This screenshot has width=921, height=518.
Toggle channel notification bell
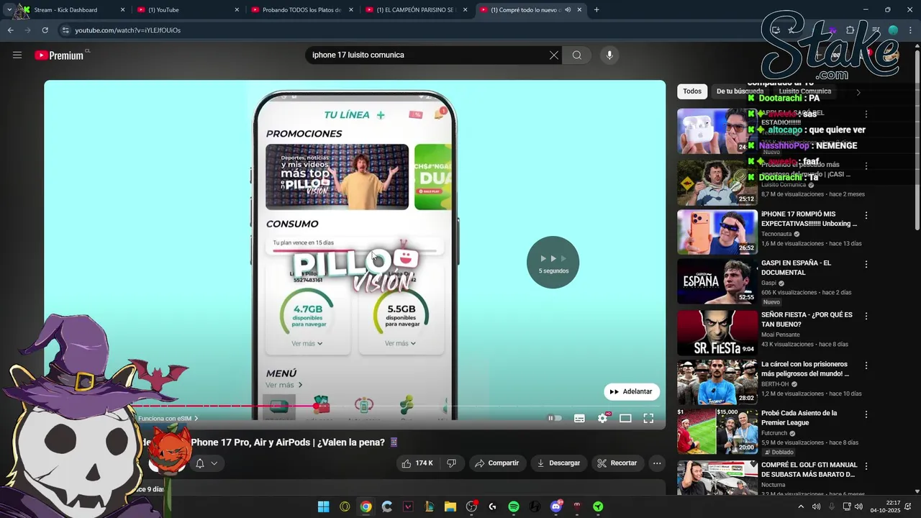(x=200, y=463)
